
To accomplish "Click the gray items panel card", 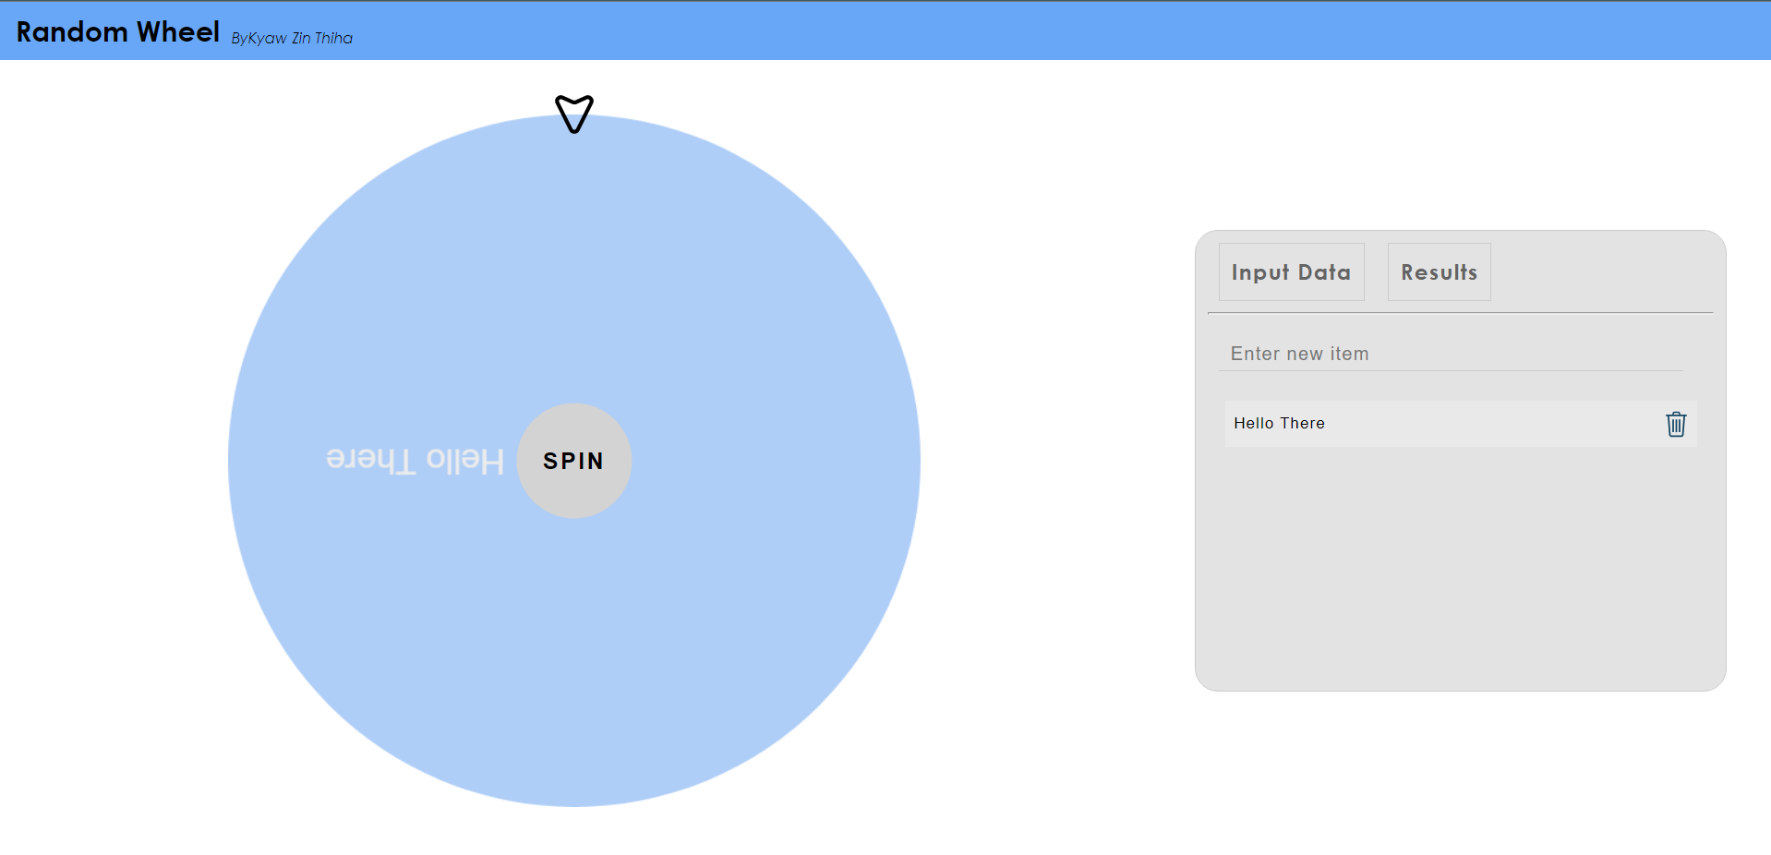I will [1459, 572].
